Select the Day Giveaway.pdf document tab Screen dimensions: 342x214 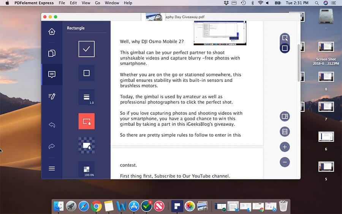[x=185, y=17]
